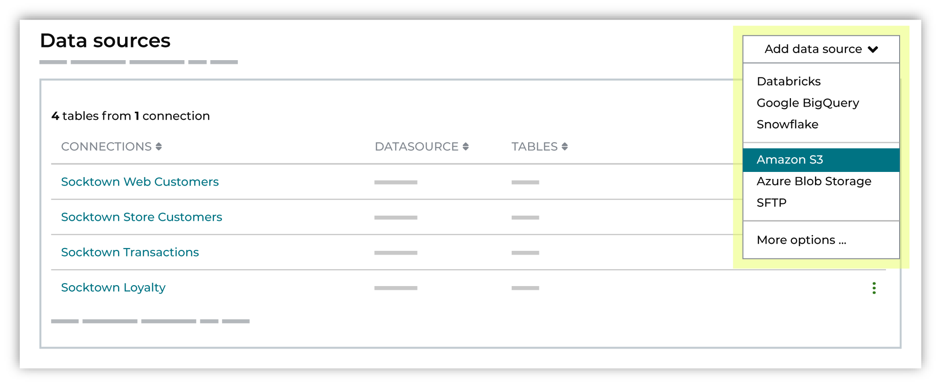941x388 pixels.
Task: Select Amazon S3 from the dropdown
Action: click(x=790, y=160)
